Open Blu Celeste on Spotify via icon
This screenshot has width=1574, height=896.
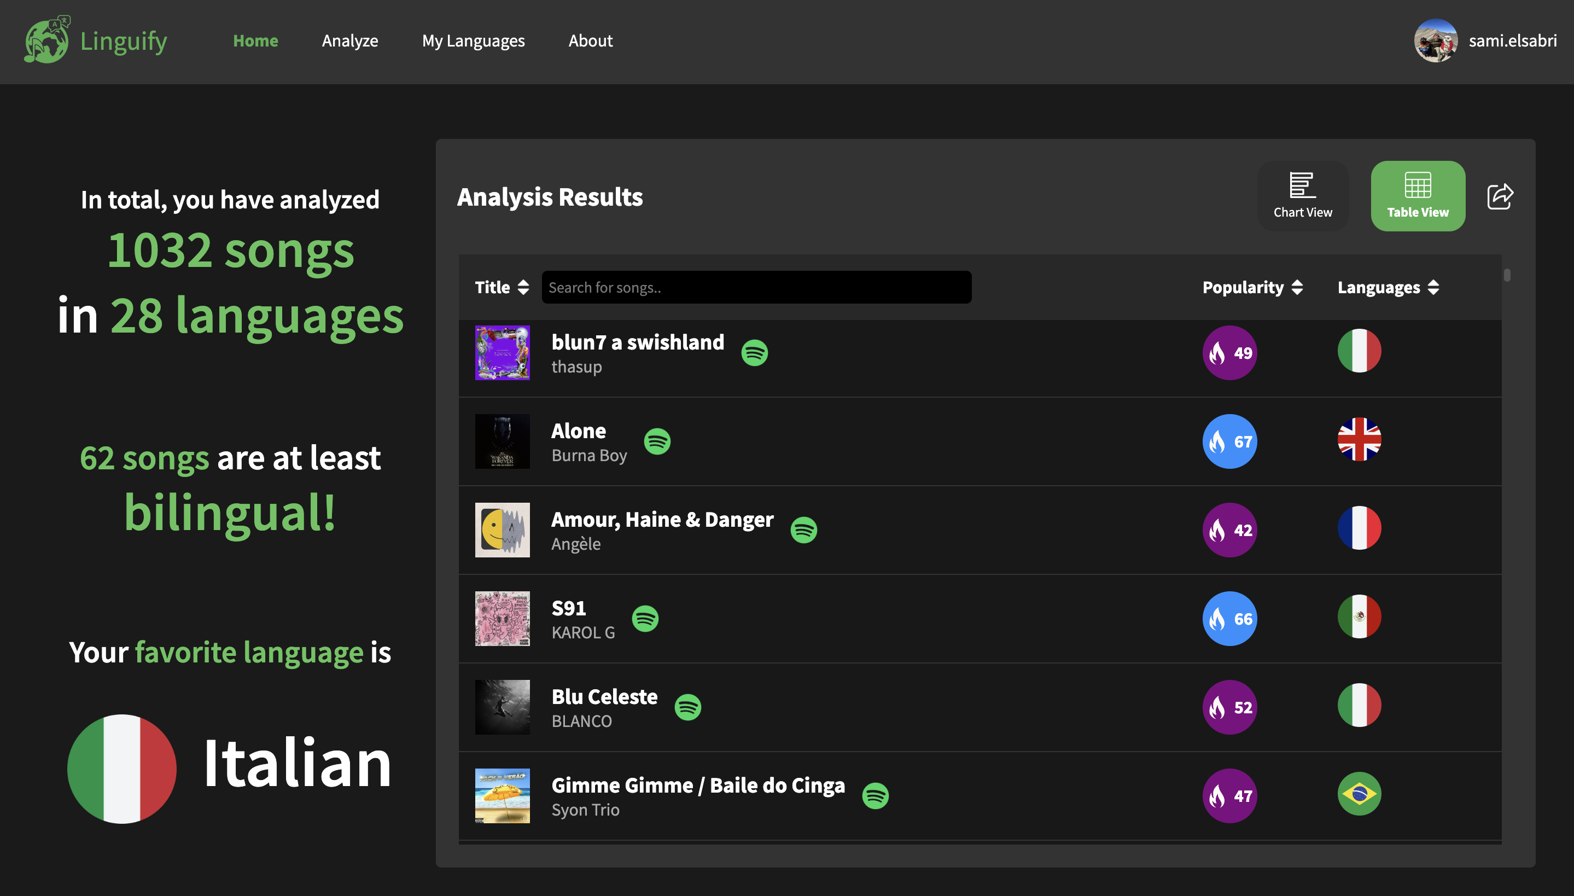tap(687, 707)
